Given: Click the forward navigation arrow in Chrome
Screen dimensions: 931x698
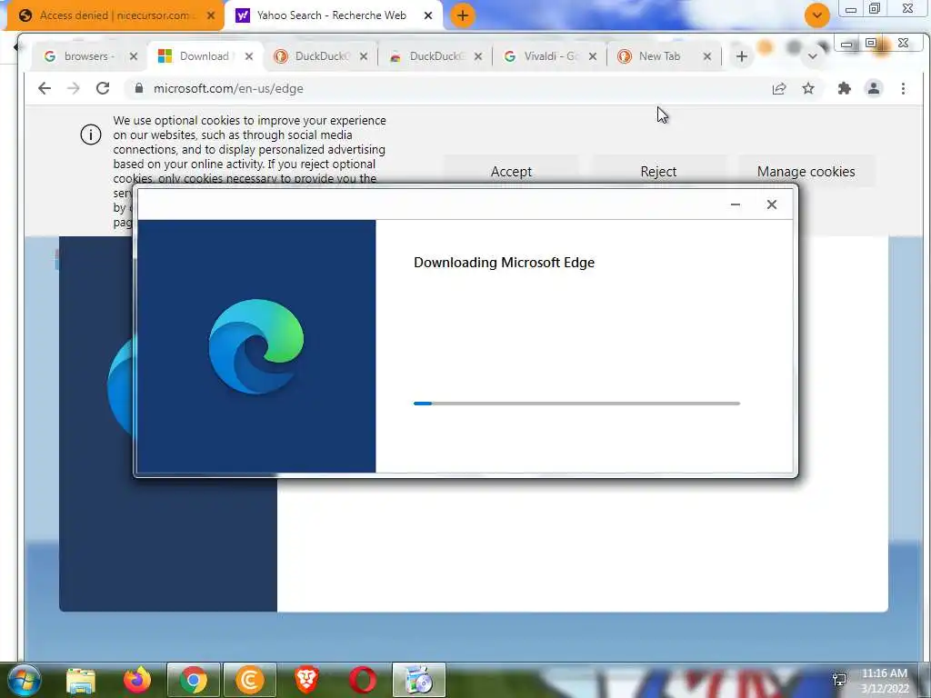Looking at the screenshot, I should (x=74, y=88).
